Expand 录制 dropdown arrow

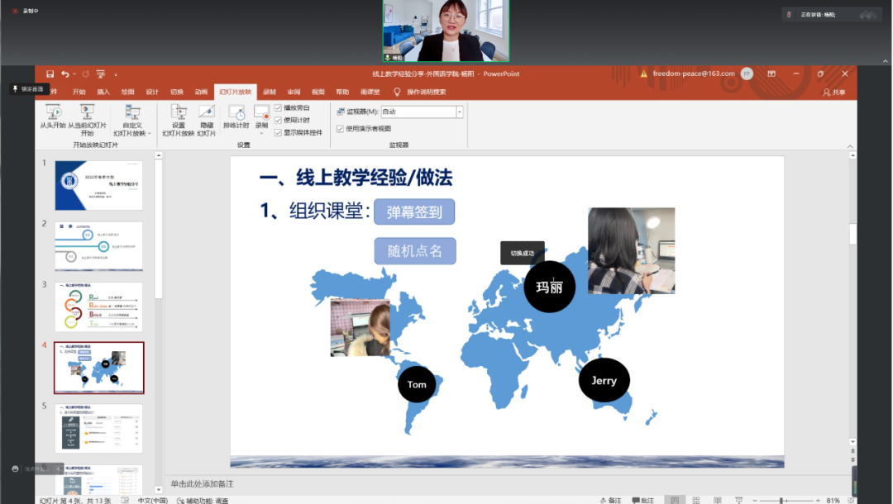[261, 133]
